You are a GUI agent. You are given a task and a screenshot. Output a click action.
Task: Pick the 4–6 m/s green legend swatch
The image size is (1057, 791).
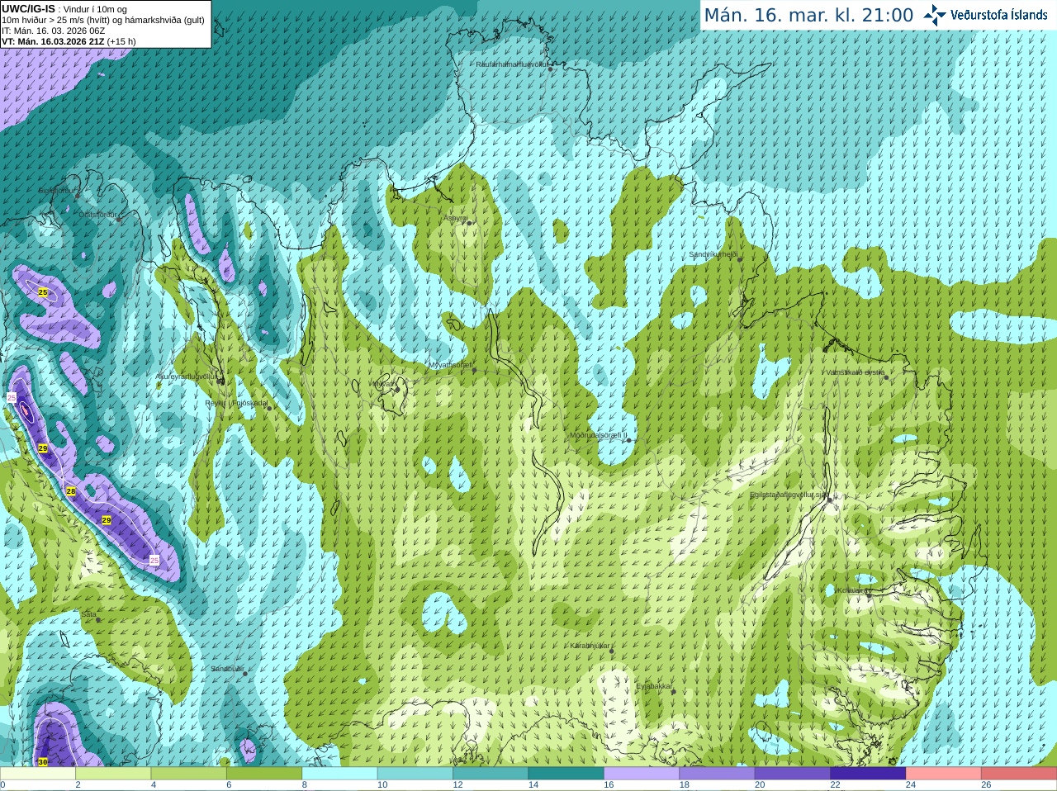coord(189,774)
